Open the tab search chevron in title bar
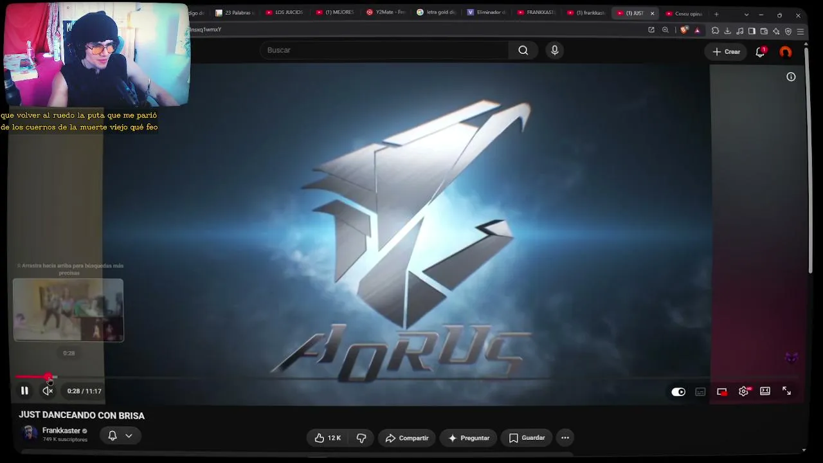 (x=746, y=15)
